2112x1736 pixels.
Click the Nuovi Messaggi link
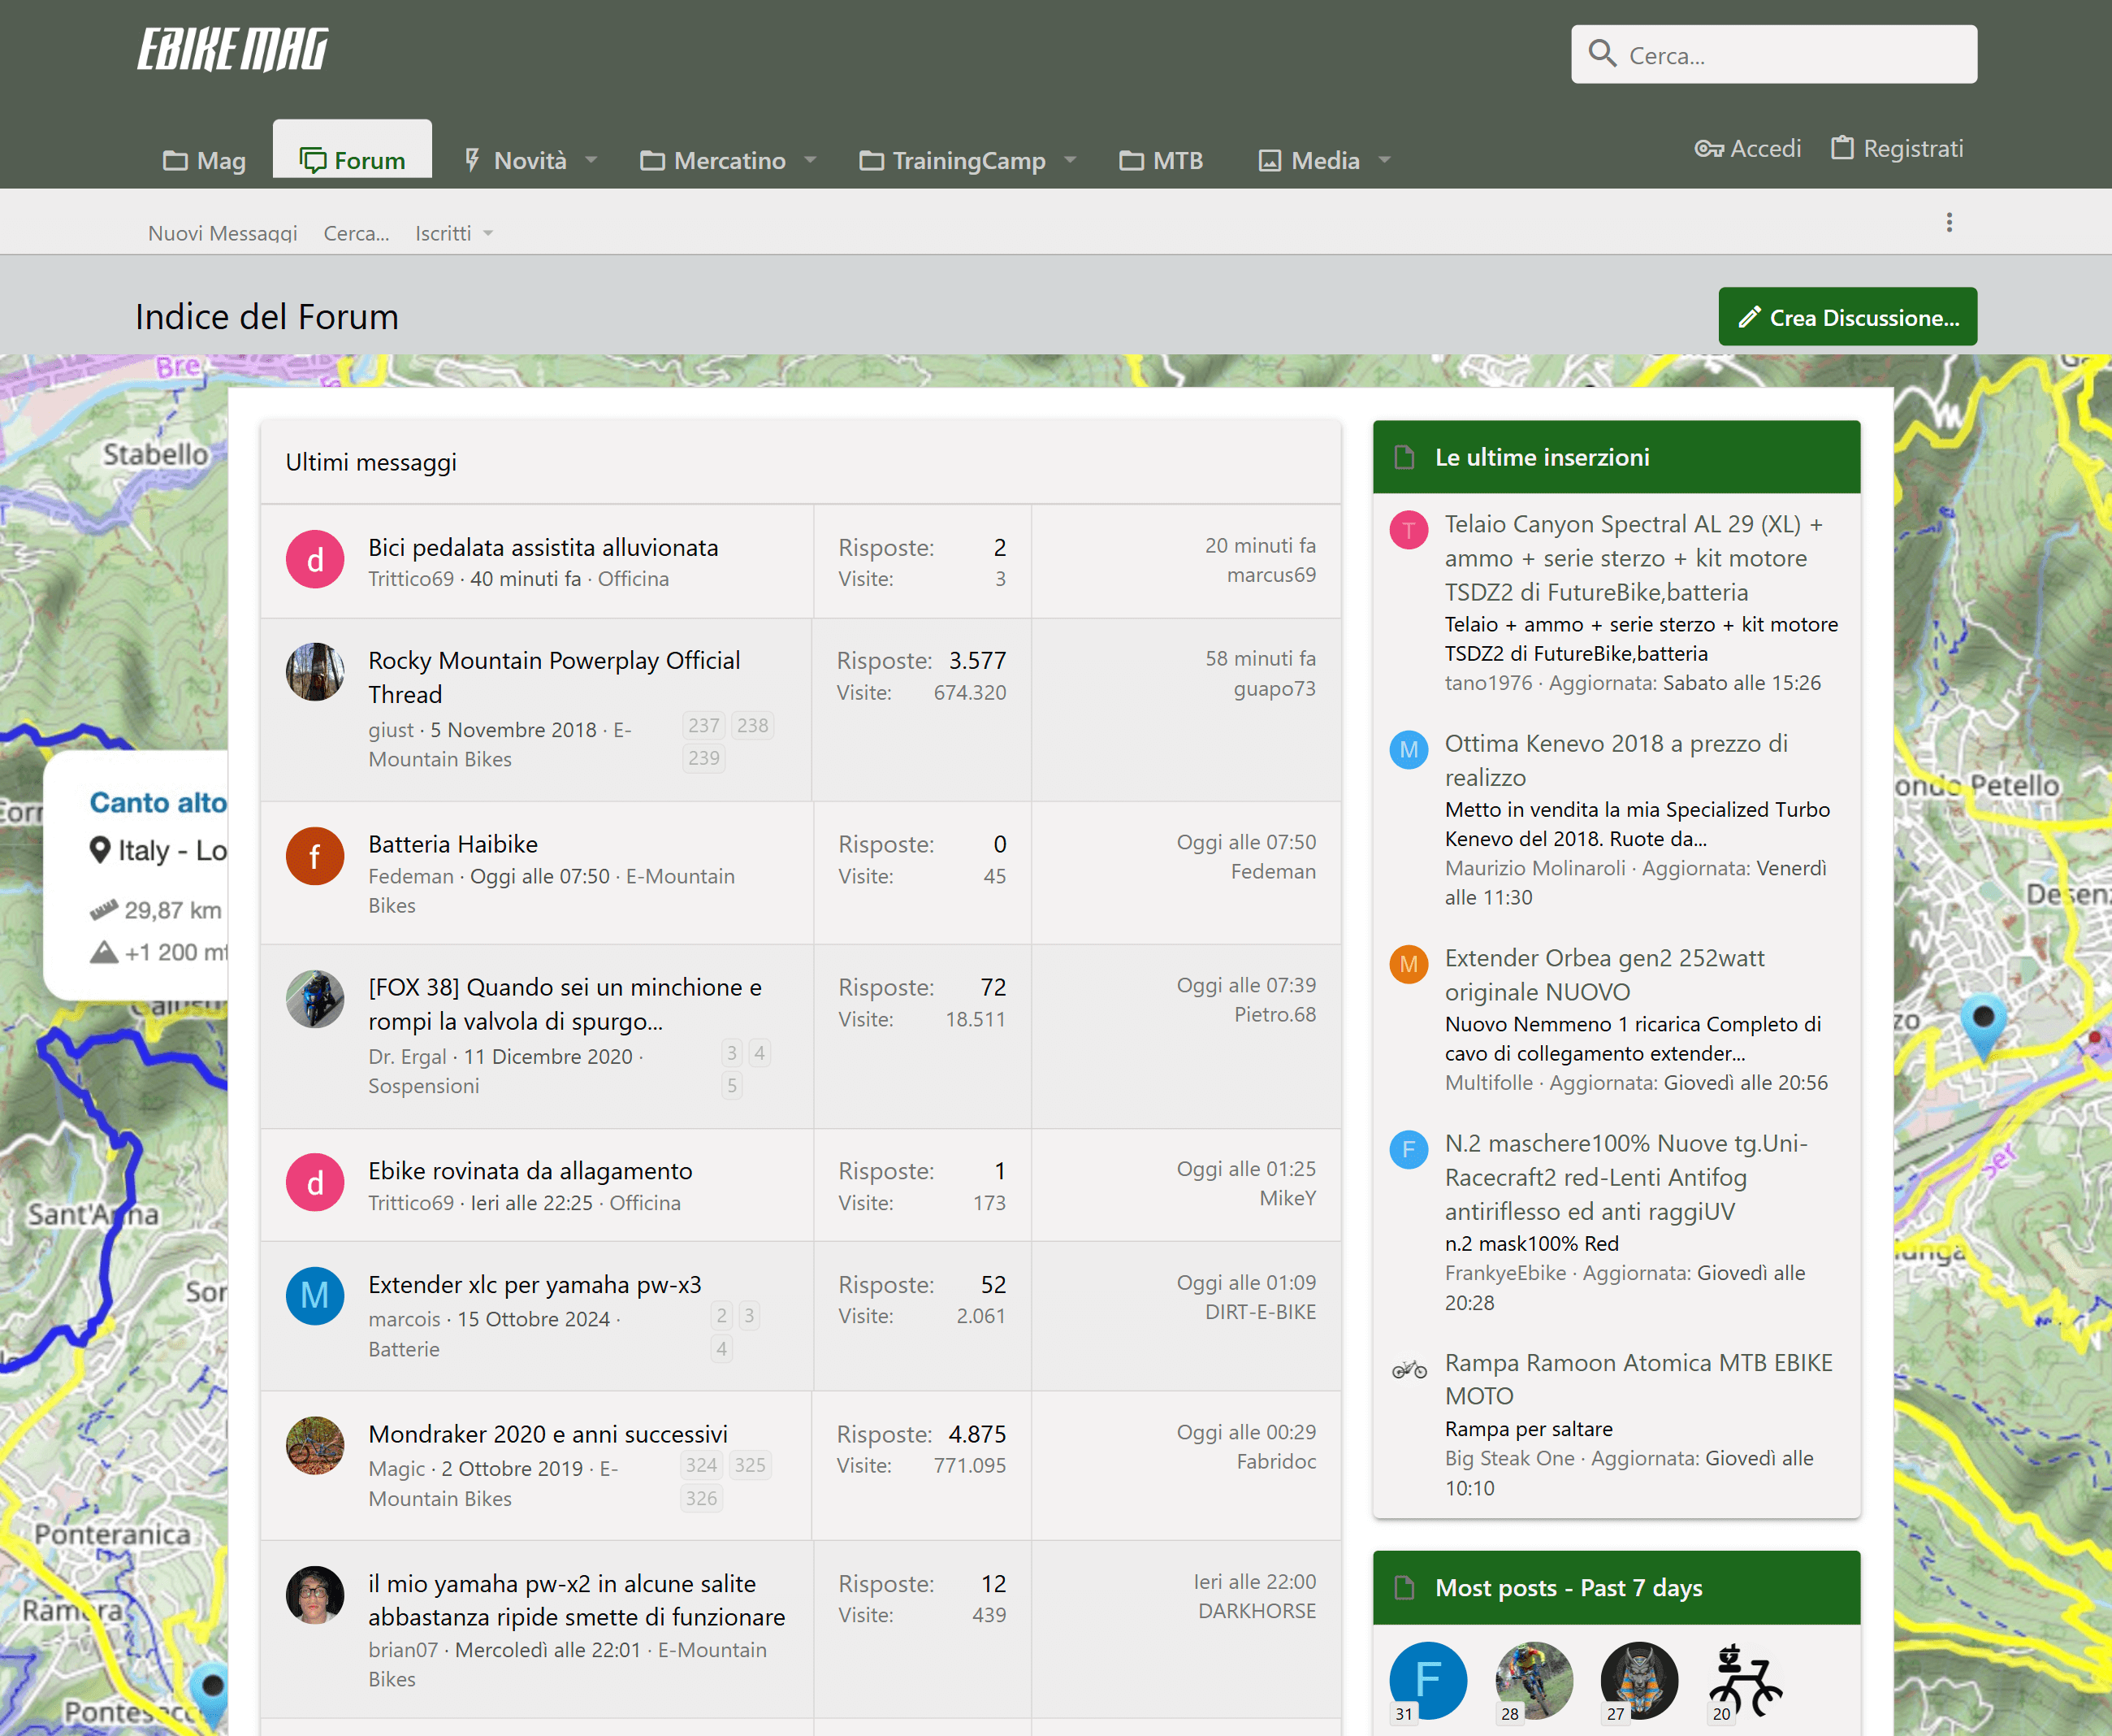[223, 234]
